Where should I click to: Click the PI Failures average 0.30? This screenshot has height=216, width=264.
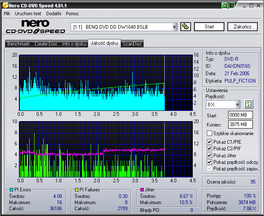pos(123,196)
